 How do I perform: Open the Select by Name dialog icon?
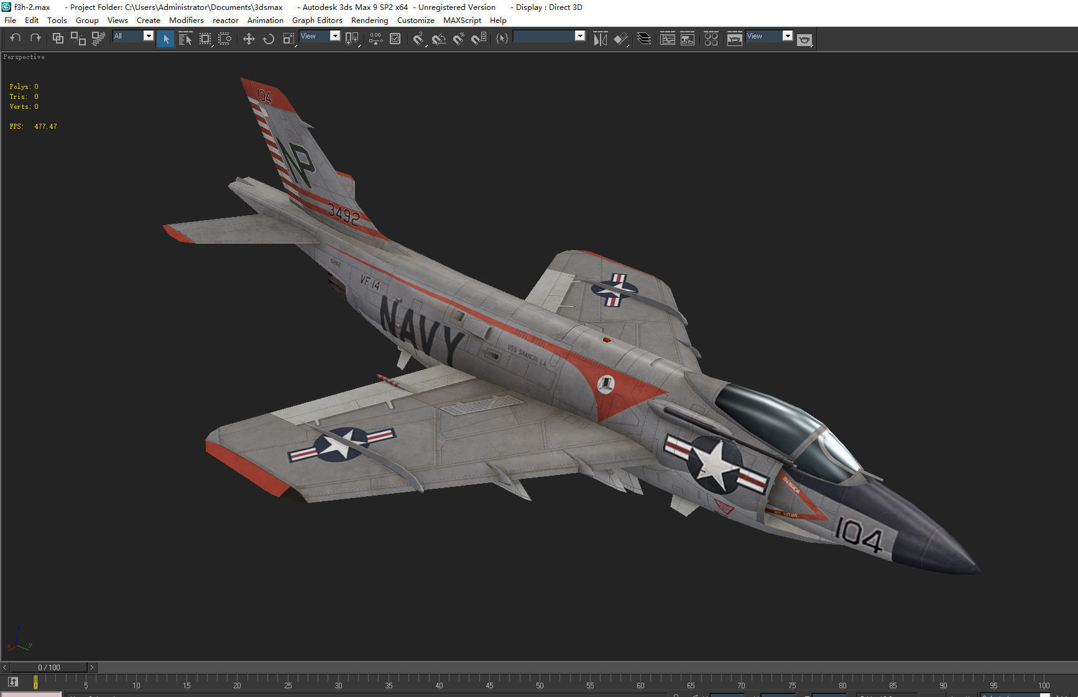point(185,39)
